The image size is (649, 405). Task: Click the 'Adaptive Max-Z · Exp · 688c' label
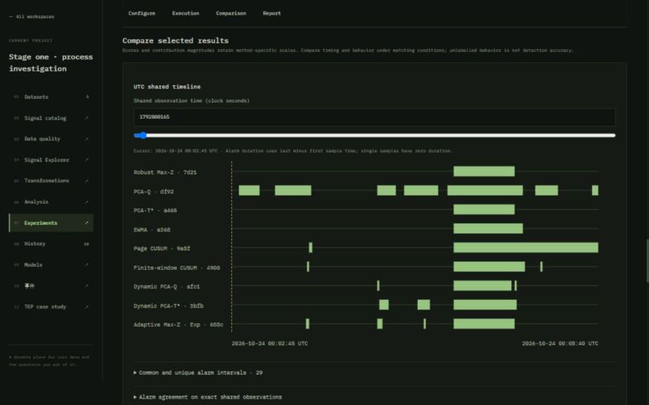coord(179,325)
